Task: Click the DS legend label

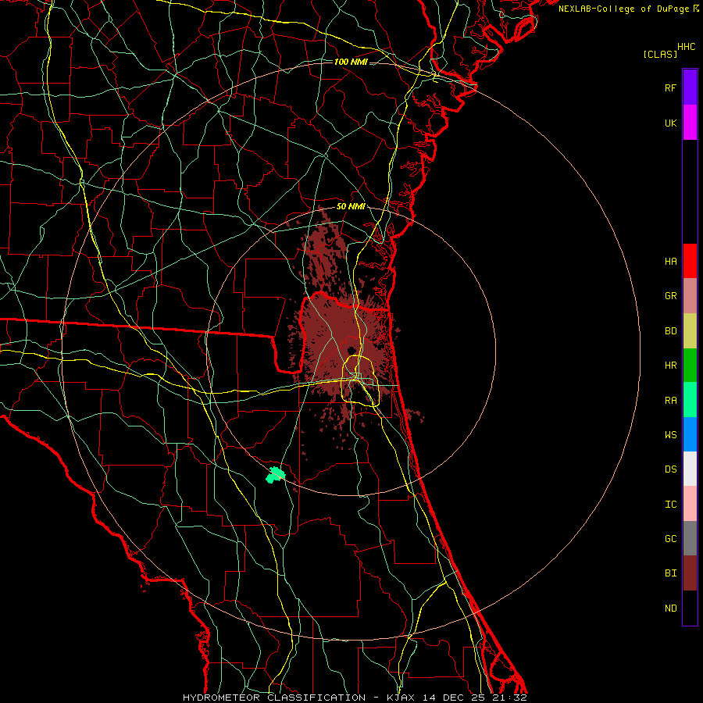Action: (670, 469)
